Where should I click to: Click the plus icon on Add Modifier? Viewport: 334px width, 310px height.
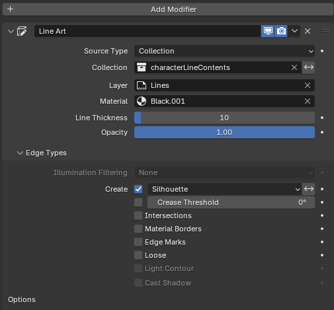click(10, 9)
